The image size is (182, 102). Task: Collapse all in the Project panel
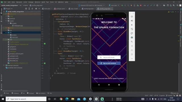(32, 9)
